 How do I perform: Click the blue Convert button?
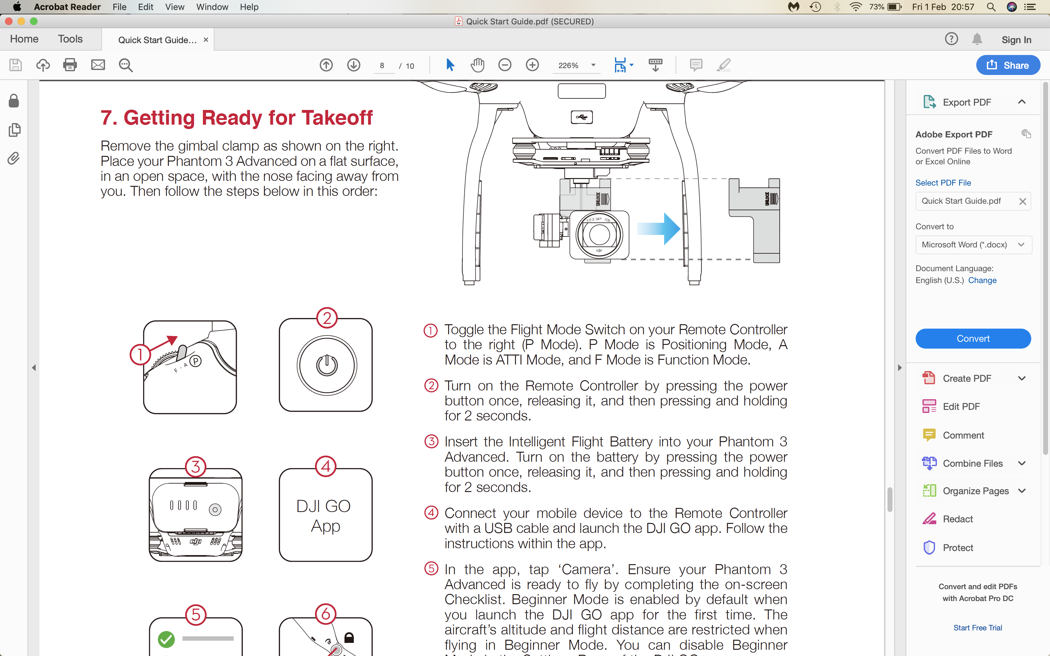click(973, 338)
